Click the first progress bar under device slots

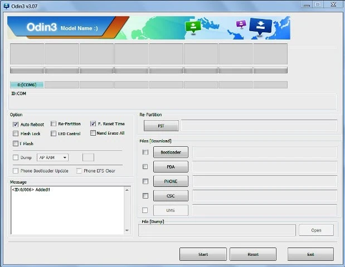27,70
